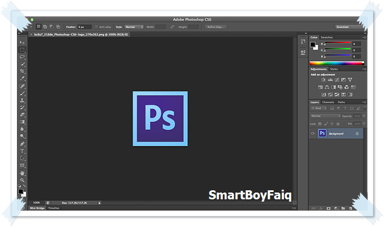Select the Blur tool
Screen dimensions: 384x227
coord(22,129)
